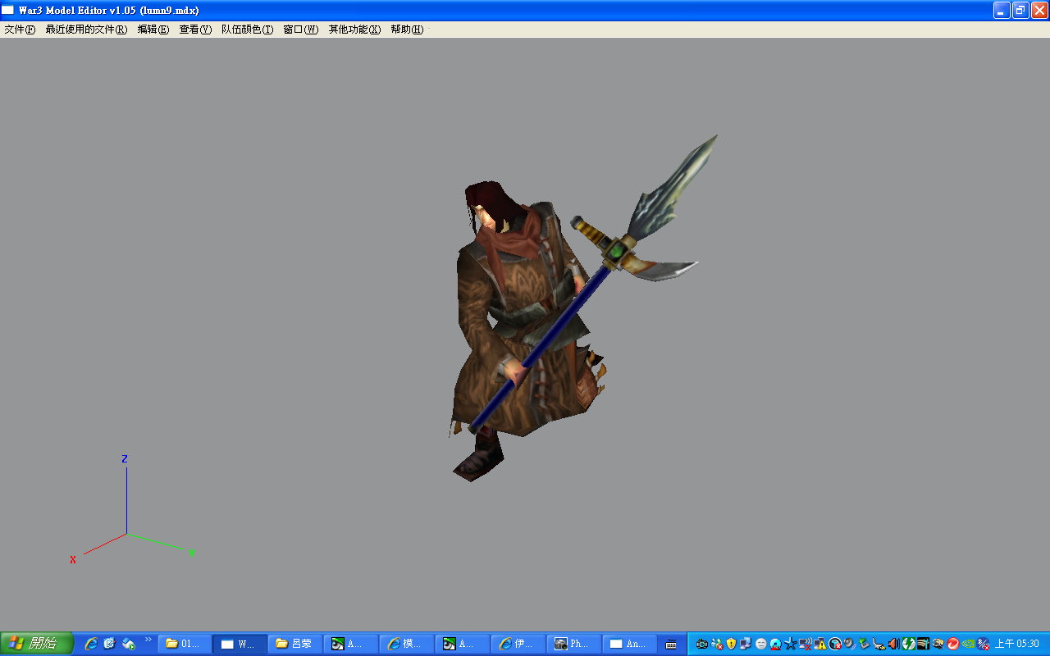Click the green circular arrows tray icon
Image resolution: width=1050 pixels, height=656 pixels.
pyautogui.click(x=908, y=644)
